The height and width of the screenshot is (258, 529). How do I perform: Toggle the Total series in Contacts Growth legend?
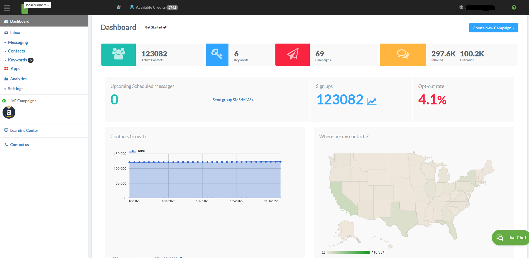pyautogui.click(x=137, y=151)
